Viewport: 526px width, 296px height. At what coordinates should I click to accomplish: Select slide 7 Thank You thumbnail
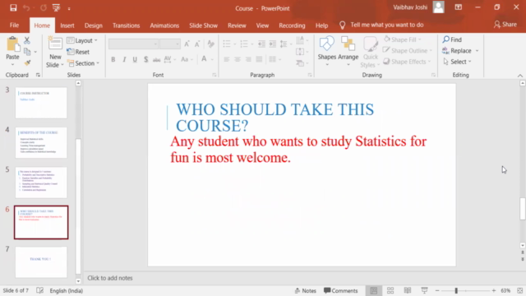pos(41,262)
